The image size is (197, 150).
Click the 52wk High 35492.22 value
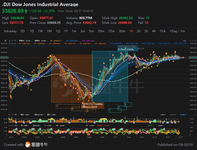126,18
